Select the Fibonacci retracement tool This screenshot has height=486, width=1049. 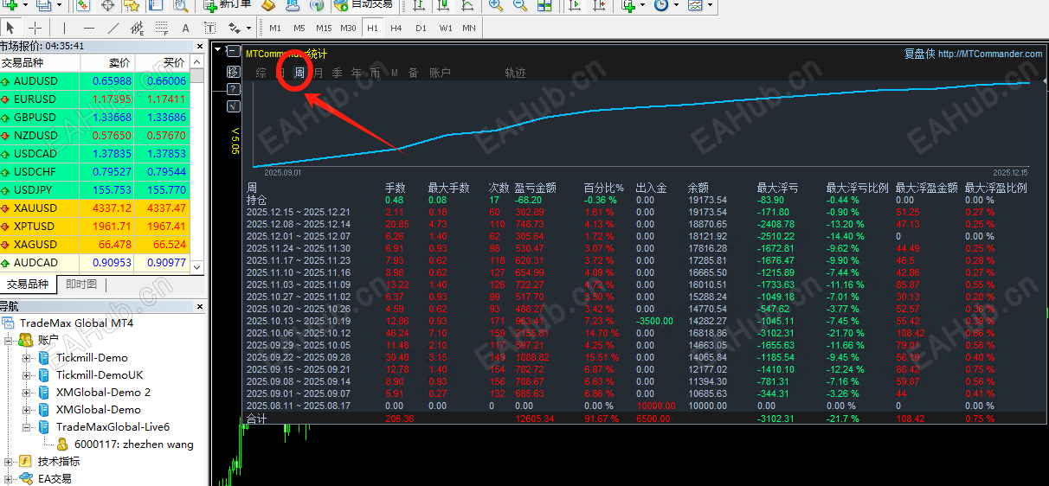pyautogui.click(x=161, y=29)
